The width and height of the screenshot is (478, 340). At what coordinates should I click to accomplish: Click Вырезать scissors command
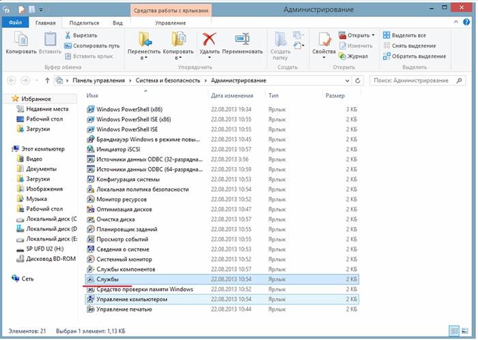click(x=81, y=35)
